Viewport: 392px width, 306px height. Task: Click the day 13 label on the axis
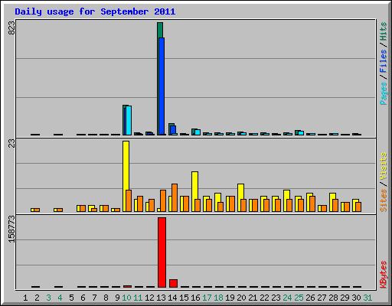coord(161,298)
